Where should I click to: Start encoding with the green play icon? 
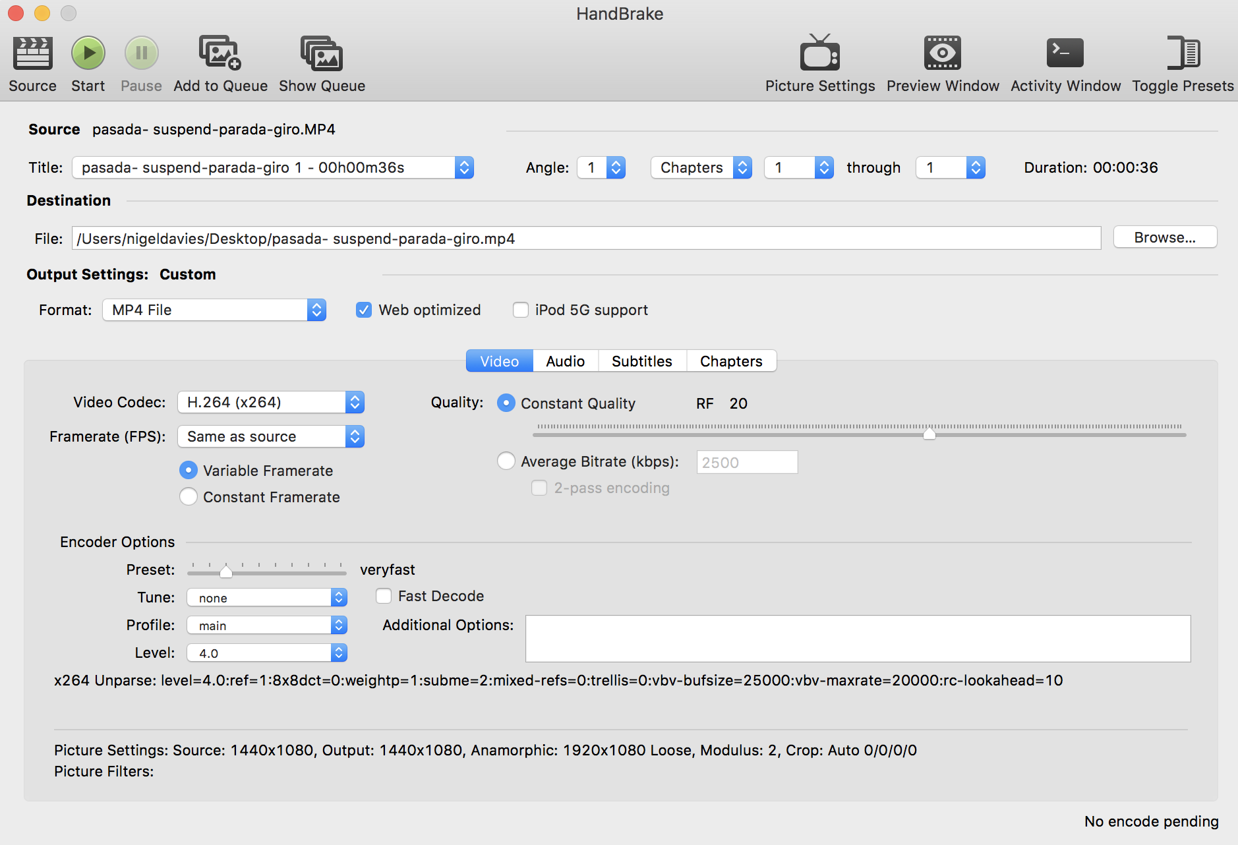point(88,53)
